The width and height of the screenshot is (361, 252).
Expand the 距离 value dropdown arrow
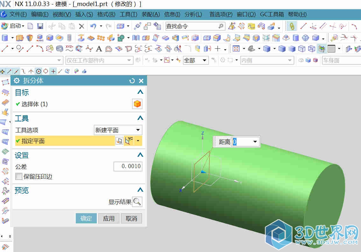(255, 142)
